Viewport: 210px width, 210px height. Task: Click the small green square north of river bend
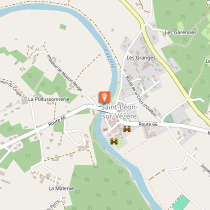tap(63, 26)
